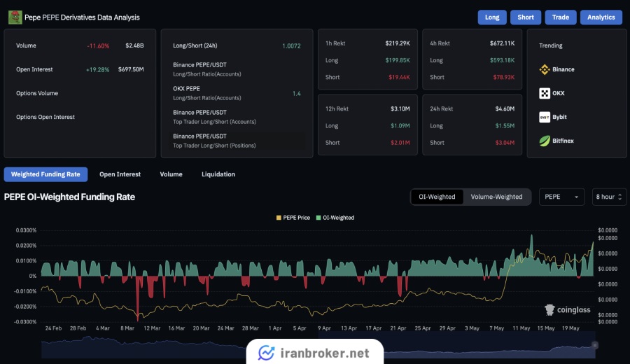Click the Options Open Interest label
Screen dimensions: 630x364
[x=45, y=117]
